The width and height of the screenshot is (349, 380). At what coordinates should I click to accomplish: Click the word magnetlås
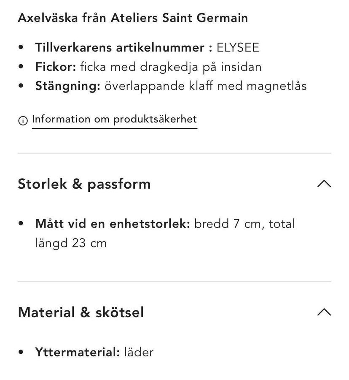click(x=277, y=86)
